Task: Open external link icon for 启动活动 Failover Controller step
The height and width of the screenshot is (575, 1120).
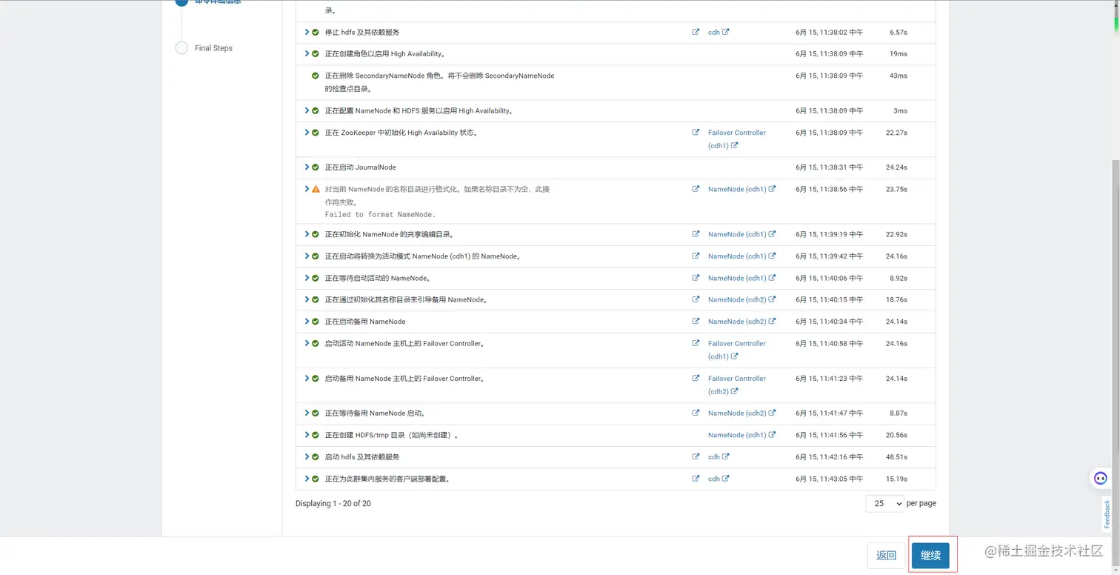Action: pyautogui.click(x=696, y=343)
